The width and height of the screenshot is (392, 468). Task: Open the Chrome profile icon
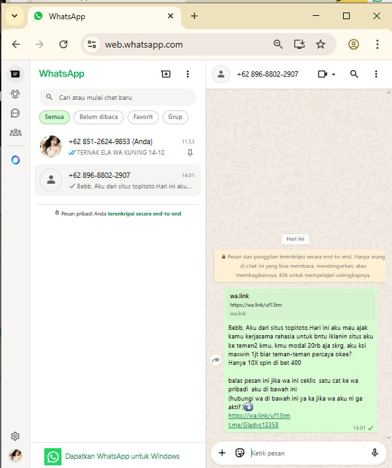354,44
